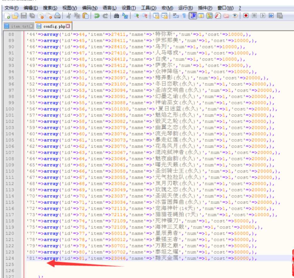Open the 编辑(E) menu
294x278 pixels.
(x=31, y=8)
